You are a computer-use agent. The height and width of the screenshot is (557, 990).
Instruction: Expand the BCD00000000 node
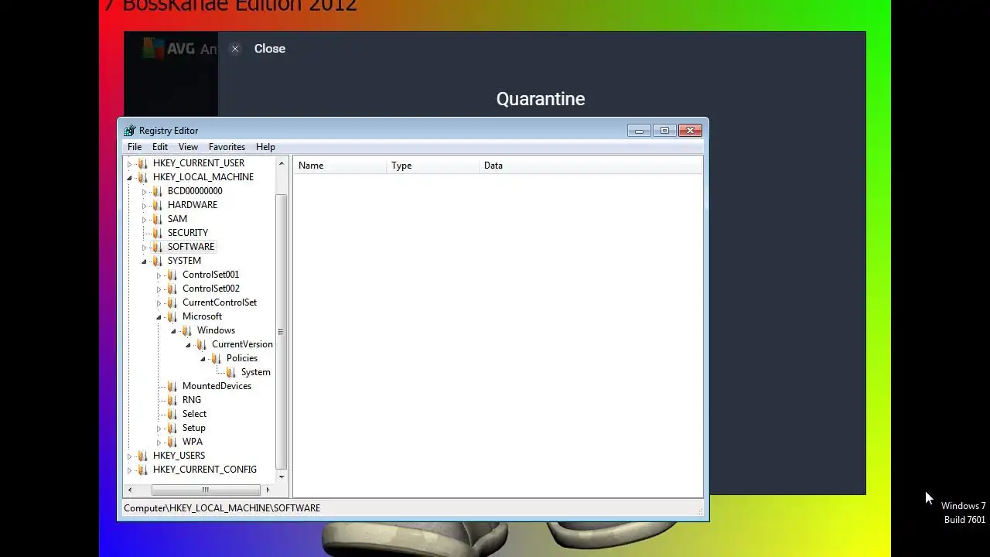(x=145, y=191)
